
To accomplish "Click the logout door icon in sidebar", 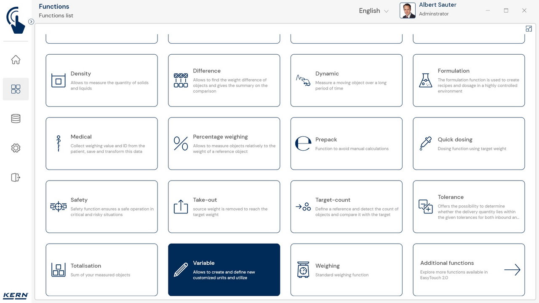I will (x=16, y=177).
